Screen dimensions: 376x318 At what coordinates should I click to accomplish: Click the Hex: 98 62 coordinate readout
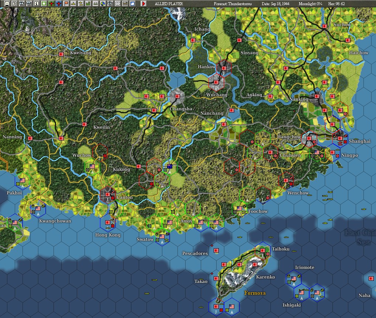pyautogui.click(x=337, y=4)
